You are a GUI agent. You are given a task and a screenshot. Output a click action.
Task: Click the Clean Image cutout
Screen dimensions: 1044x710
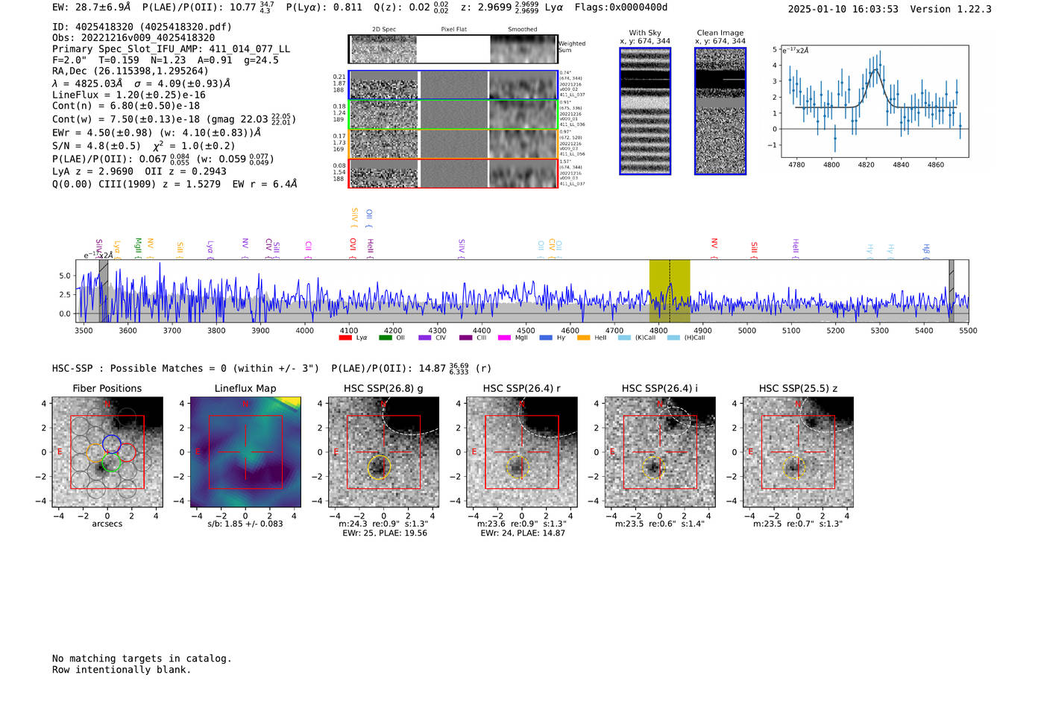[720, 111]
